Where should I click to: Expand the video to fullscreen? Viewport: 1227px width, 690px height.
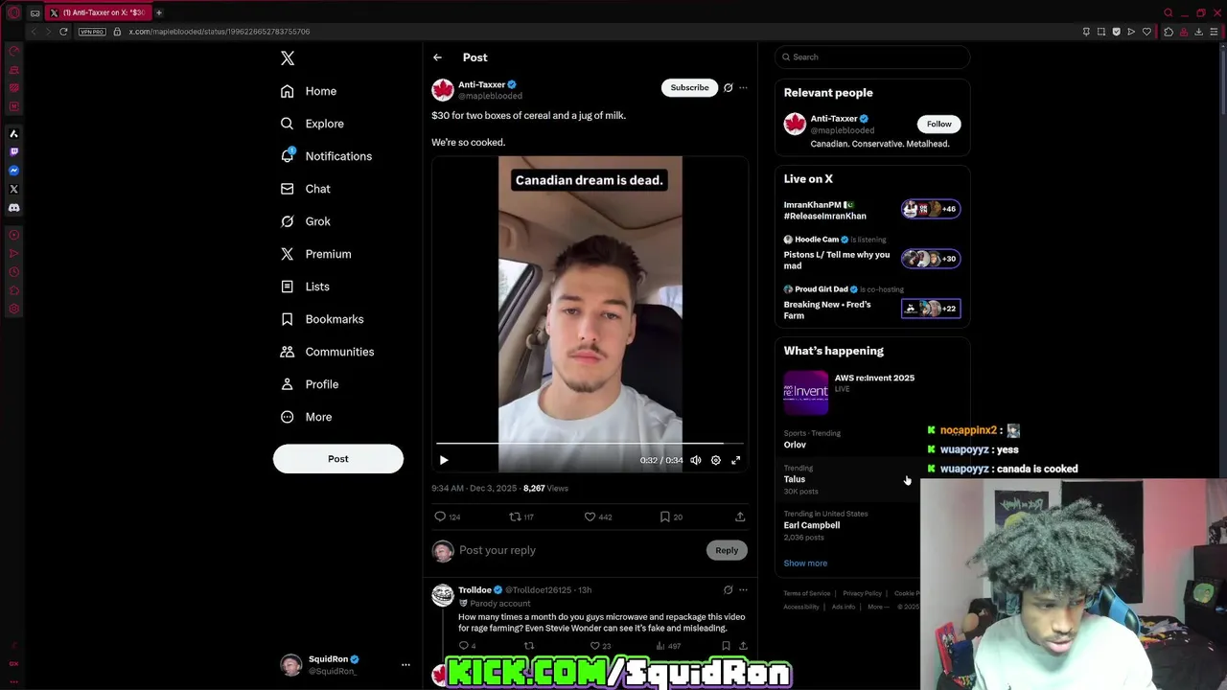click(x=736, y=460)
